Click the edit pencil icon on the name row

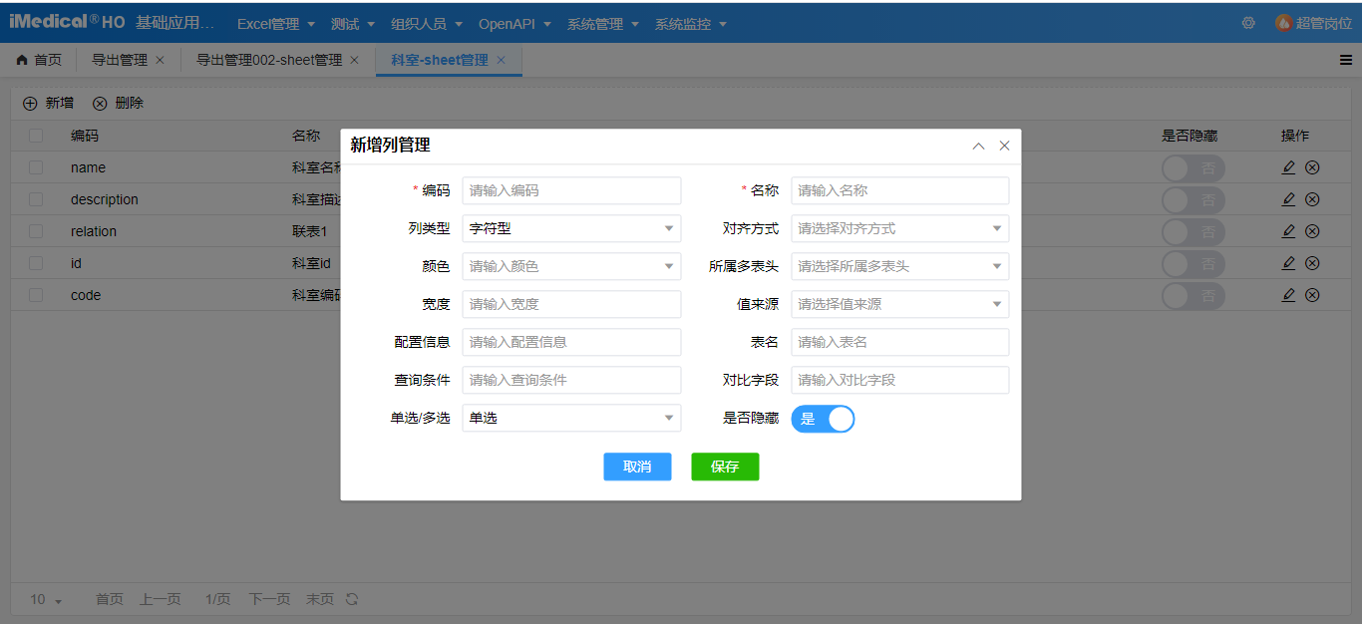[1288, 167]
